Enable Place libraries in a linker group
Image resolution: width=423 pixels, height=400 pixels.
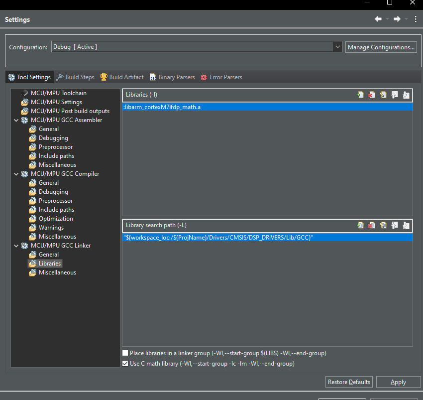pyautogui.click(x=125, y=353)
